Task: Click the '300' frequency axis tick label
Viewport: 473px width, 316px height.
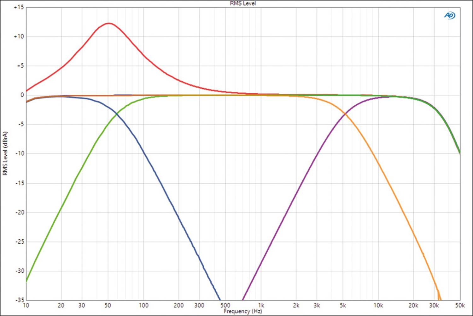Action: [x=199, y=305]
